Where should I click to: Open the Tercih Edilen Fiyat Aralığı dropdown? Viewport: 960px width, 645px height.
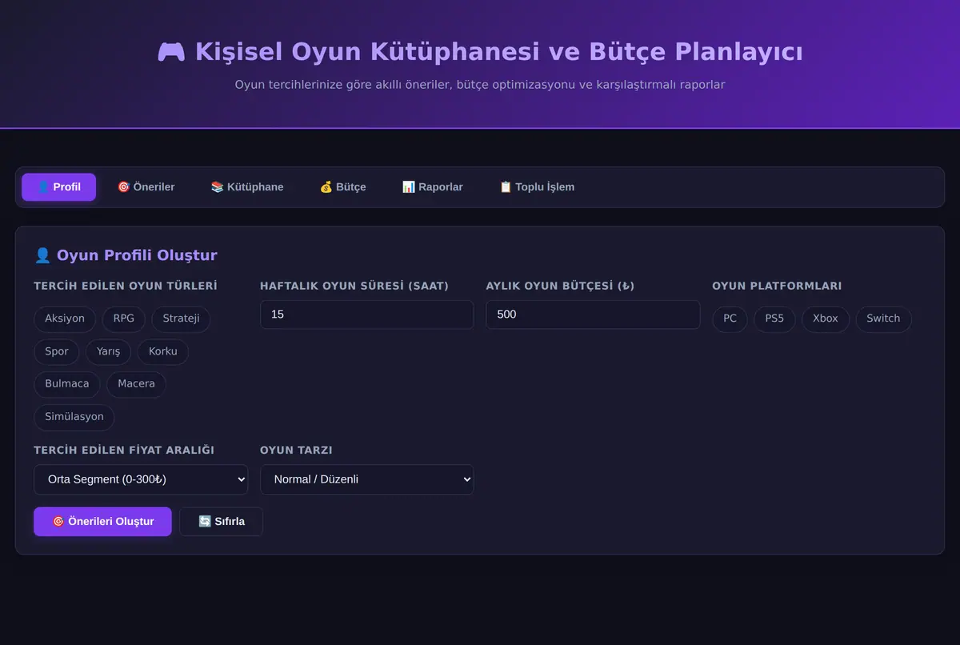point(141,479)
